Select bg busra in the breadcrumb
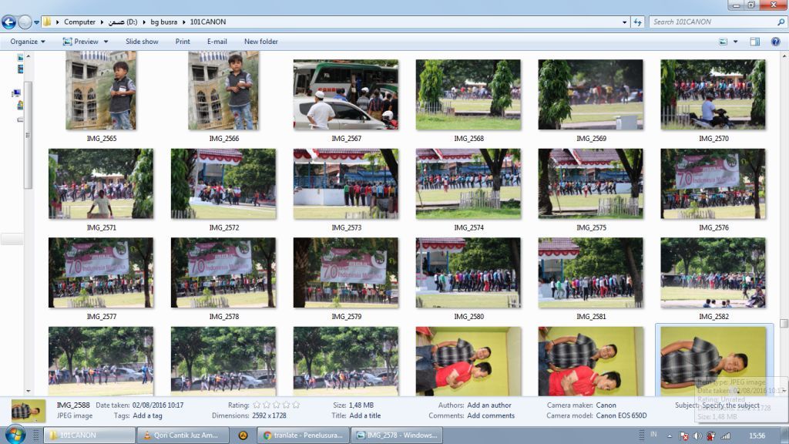 click(163, 22)
